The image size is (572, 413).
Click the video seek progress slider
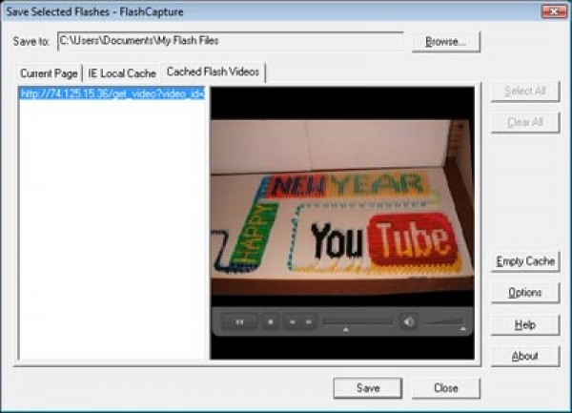click(x=357, y=322)
